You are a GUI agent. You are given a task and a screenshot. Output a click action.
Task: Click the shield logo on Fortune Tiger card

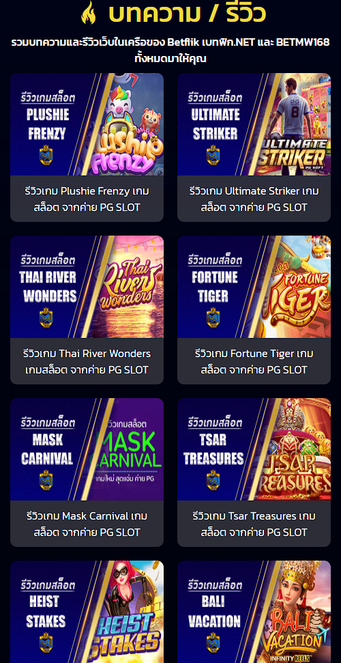213,317
